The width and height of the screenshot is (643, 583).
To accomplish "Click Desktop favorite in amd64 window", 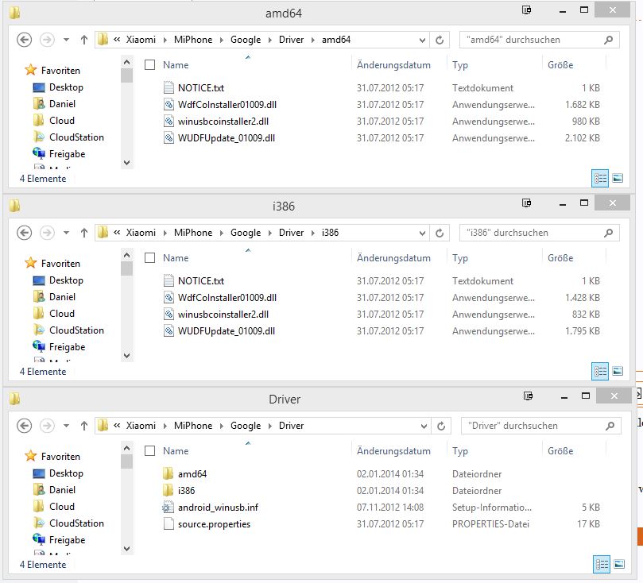I will 66,87.
